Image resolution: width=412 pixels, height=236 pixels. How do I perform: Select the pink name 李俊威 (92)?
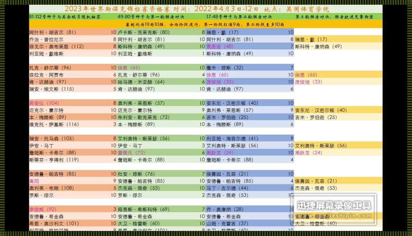click(x=43, y=210)
